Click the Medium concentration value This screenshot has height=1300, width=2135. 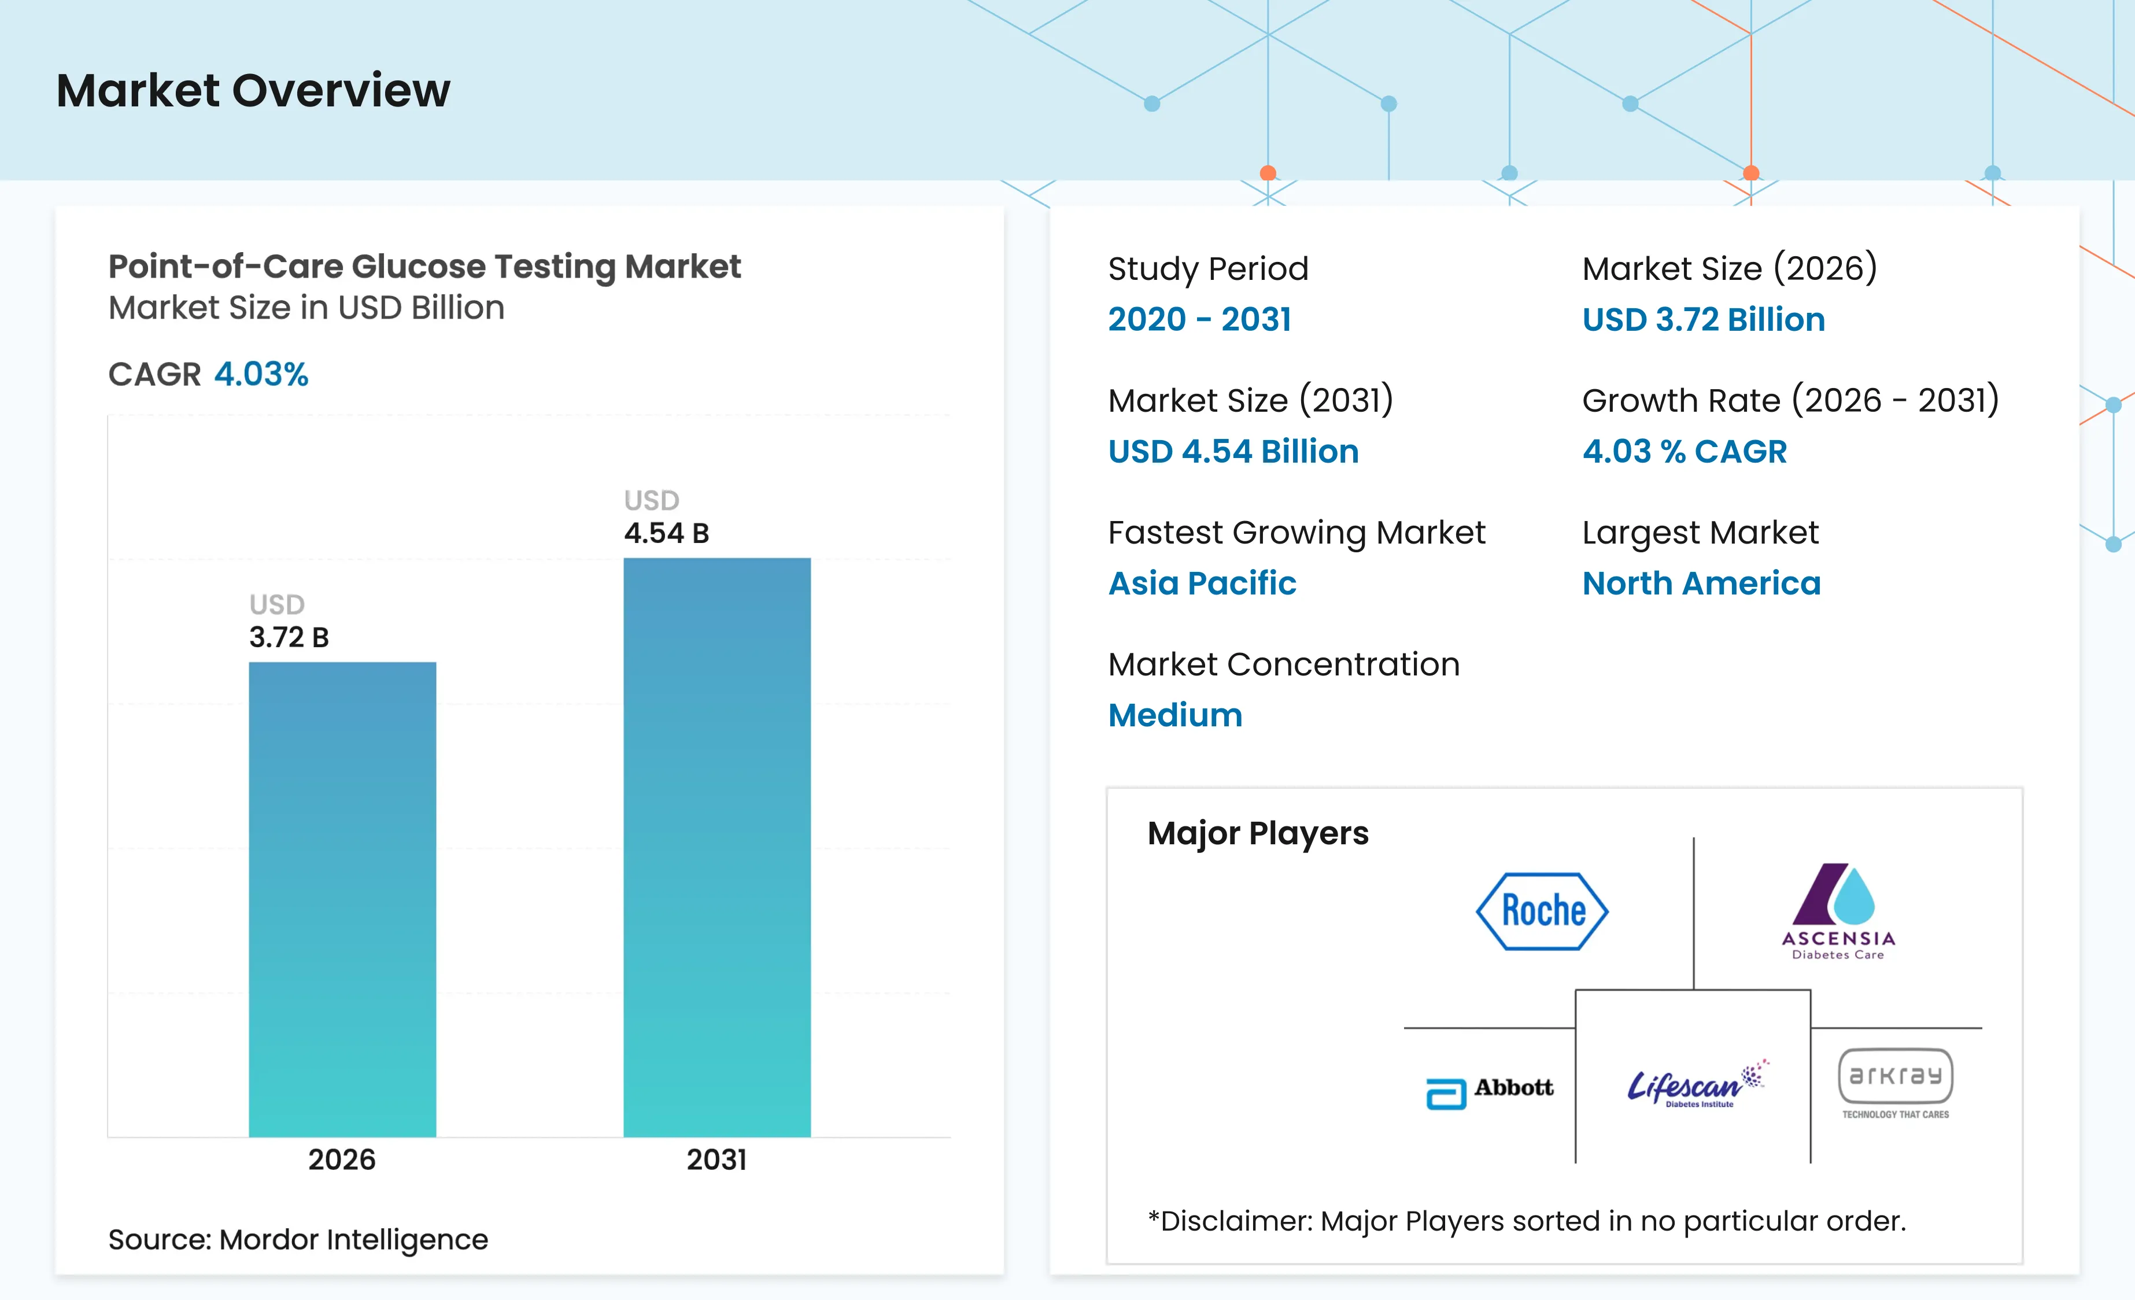tap(1175, 715)
